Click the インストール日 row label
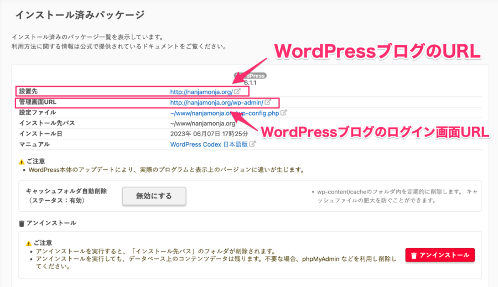Screen dimensions: 498x287 click(x=40, y=134)
